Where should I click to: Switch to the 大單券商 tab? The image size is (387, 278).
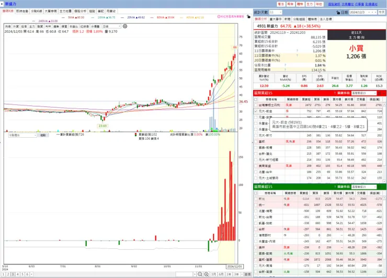coord(51,11)
